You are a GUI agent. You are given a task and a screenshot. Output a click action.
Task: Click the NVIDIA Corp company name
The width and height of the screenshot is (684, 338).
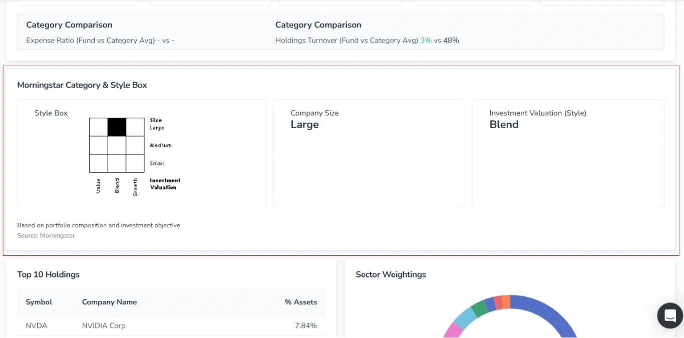[x=104, y=325]
